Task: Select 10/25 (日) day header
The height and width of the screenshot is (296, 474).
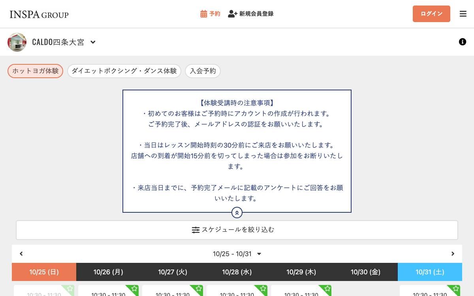Action: (44, 272)
